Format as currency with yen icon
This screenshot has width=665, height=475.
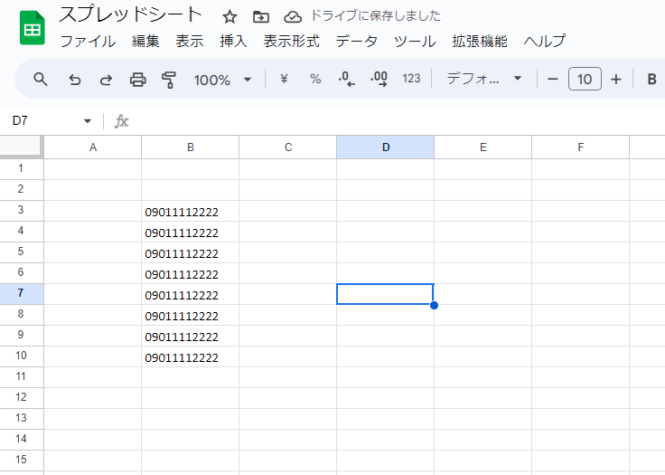coord(284,80)
